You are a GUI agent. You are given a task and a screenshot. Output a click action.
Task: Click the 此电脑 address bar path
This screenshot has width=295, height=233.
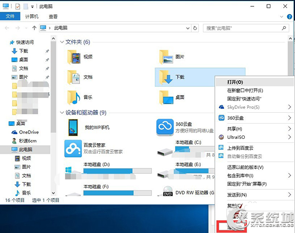click(61, 28)
